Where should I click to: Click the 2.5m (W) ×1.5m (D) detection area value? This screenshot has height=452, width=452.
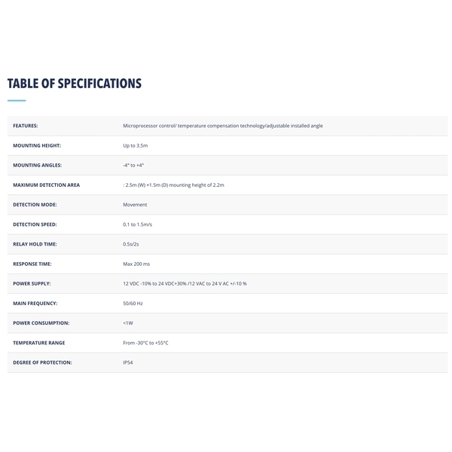[x=173, y=185]
